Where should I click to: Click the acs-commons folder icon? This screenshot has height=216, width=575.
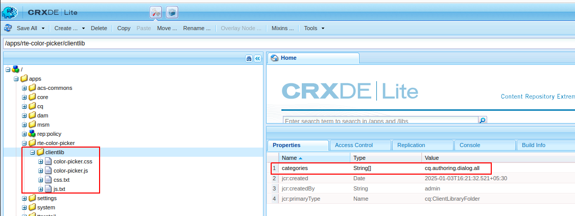click(32, 88)
